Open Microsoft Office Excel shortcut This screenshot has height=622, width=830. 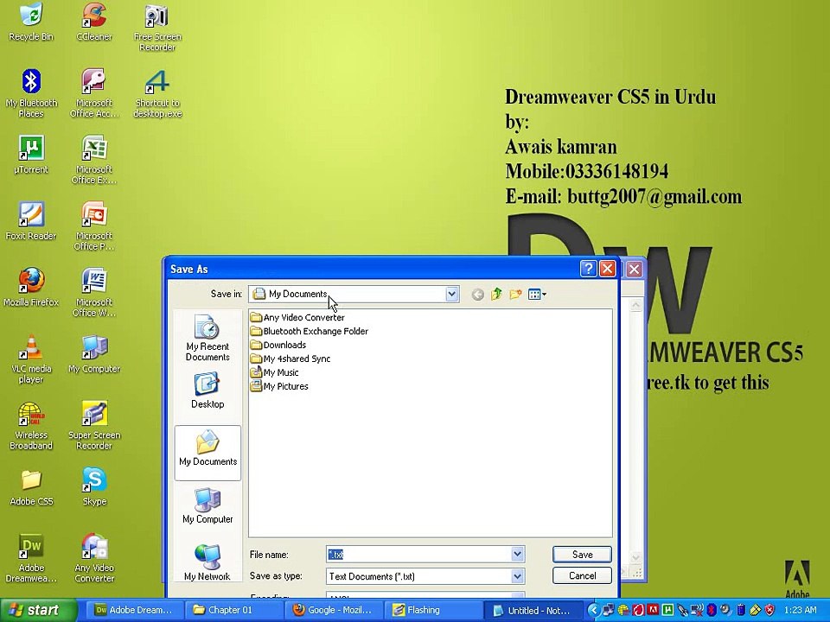[94, 160]
